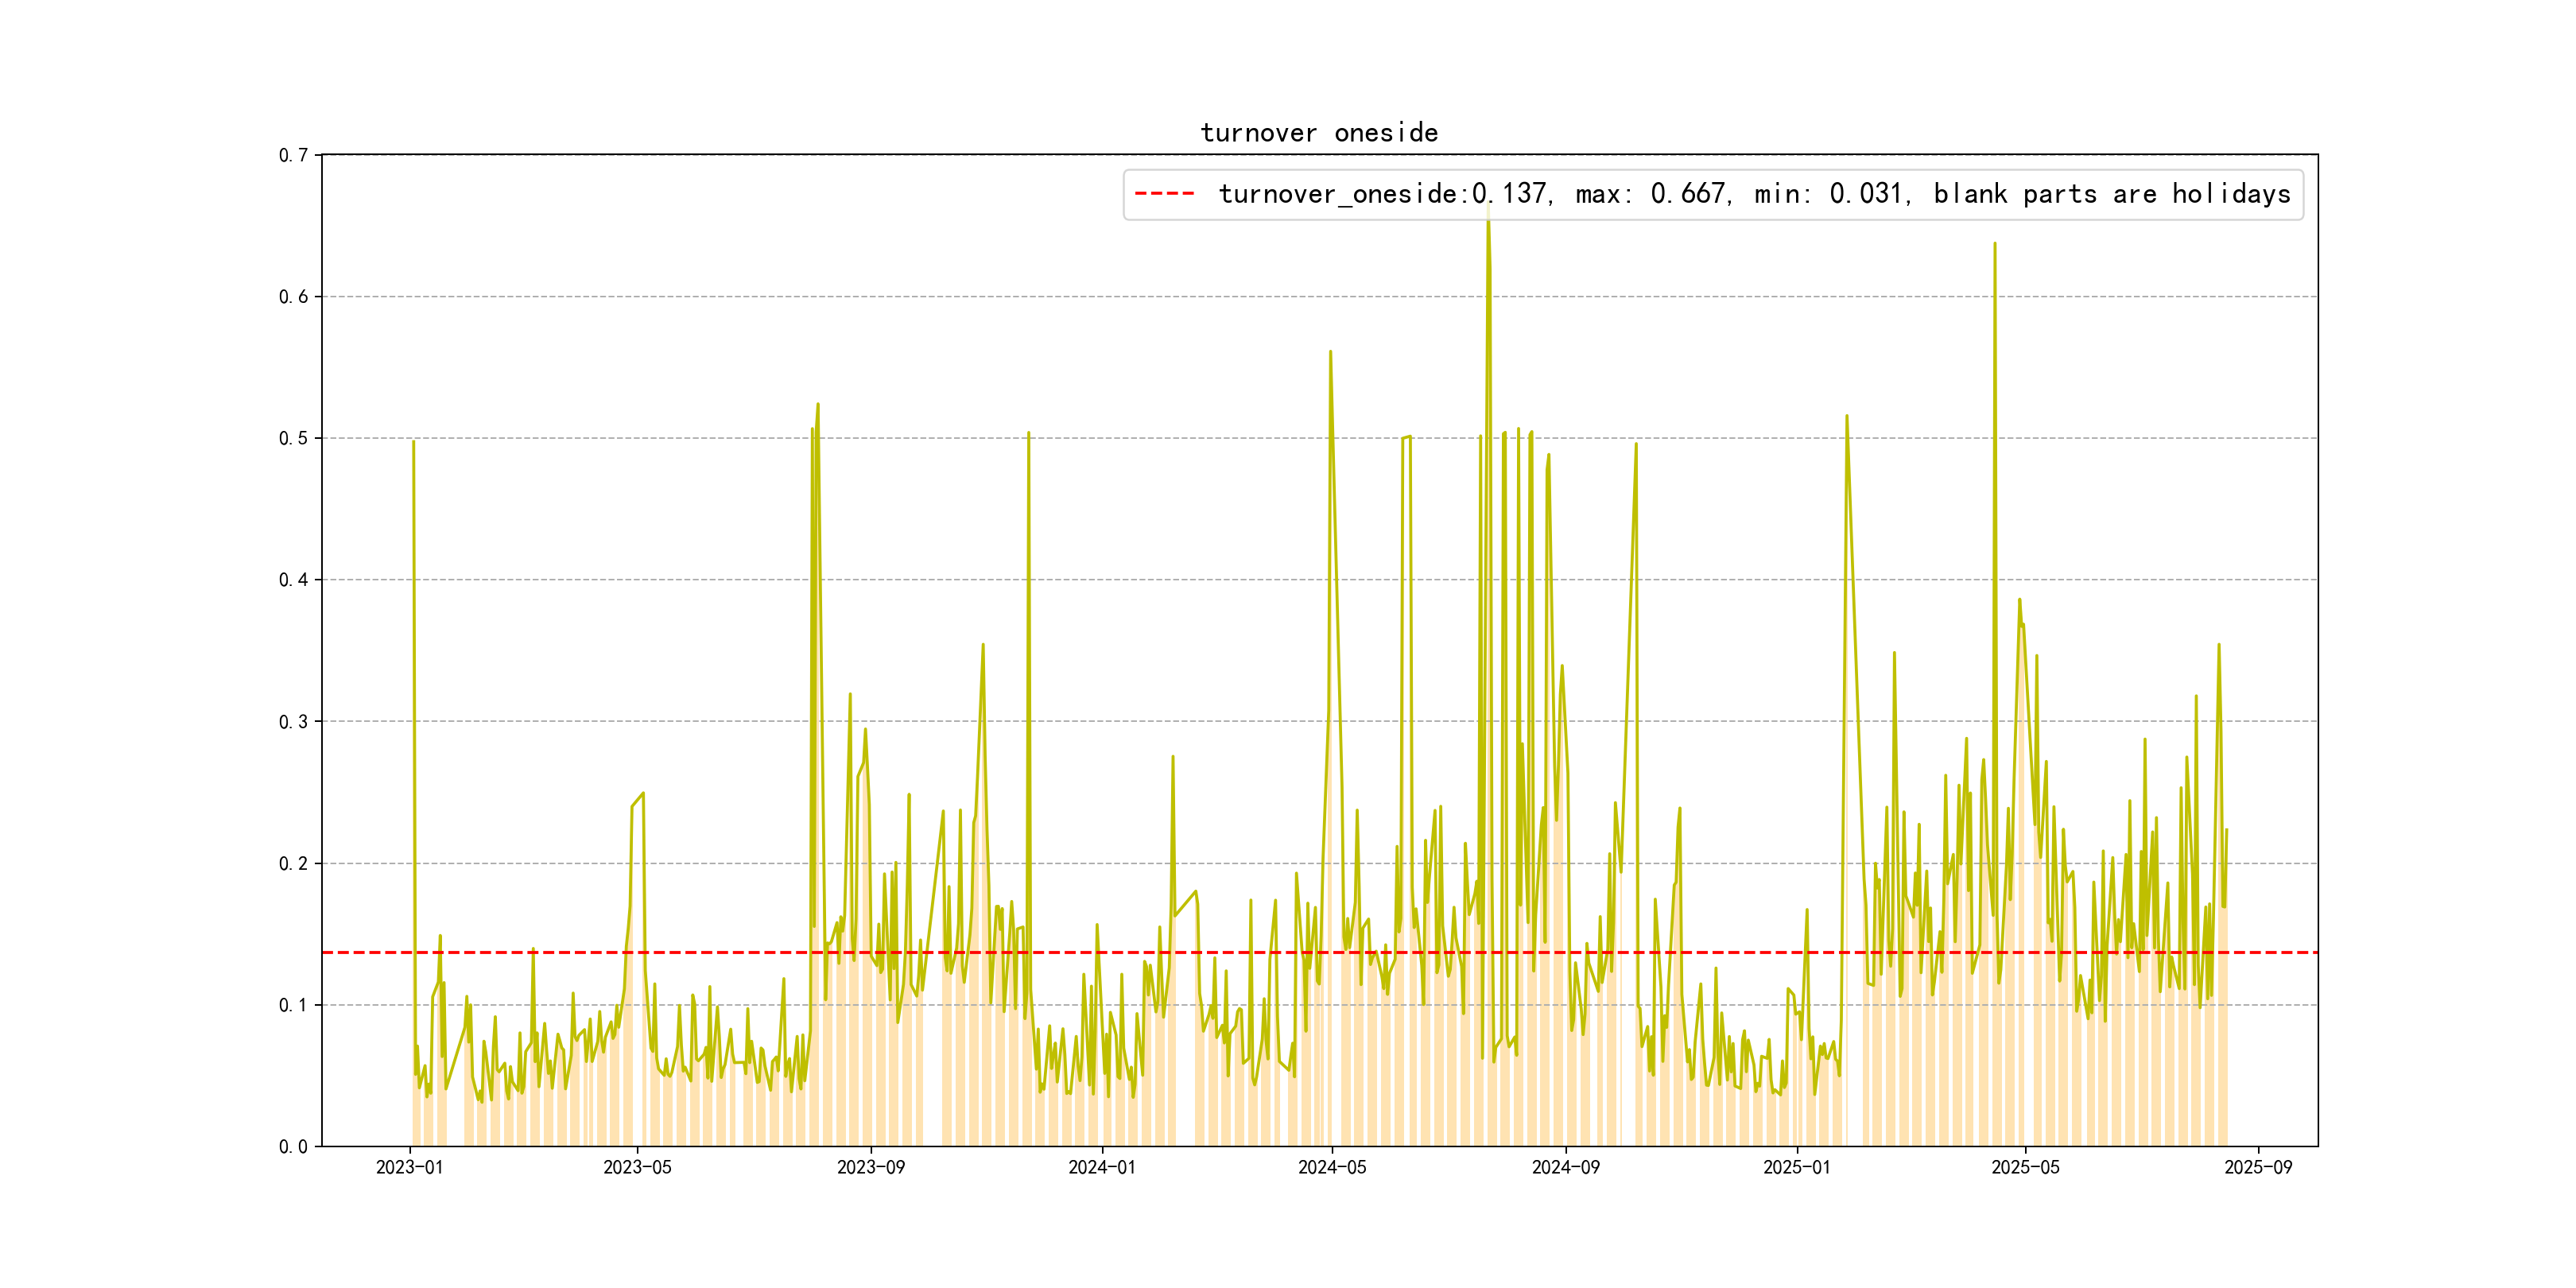Click the 2024-09 x-axis date label
This screenshot has width=2576, height=1288.
[1566, 1168]
